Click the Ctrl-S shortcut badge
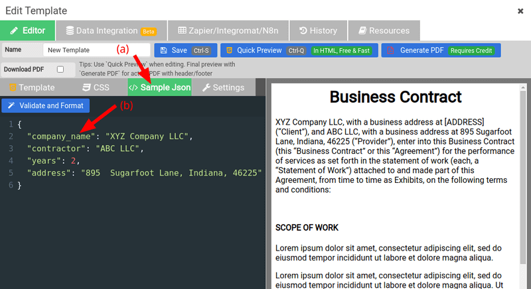Image resolution: width=531 pixels, height=289 pixels. coord(201,50)
